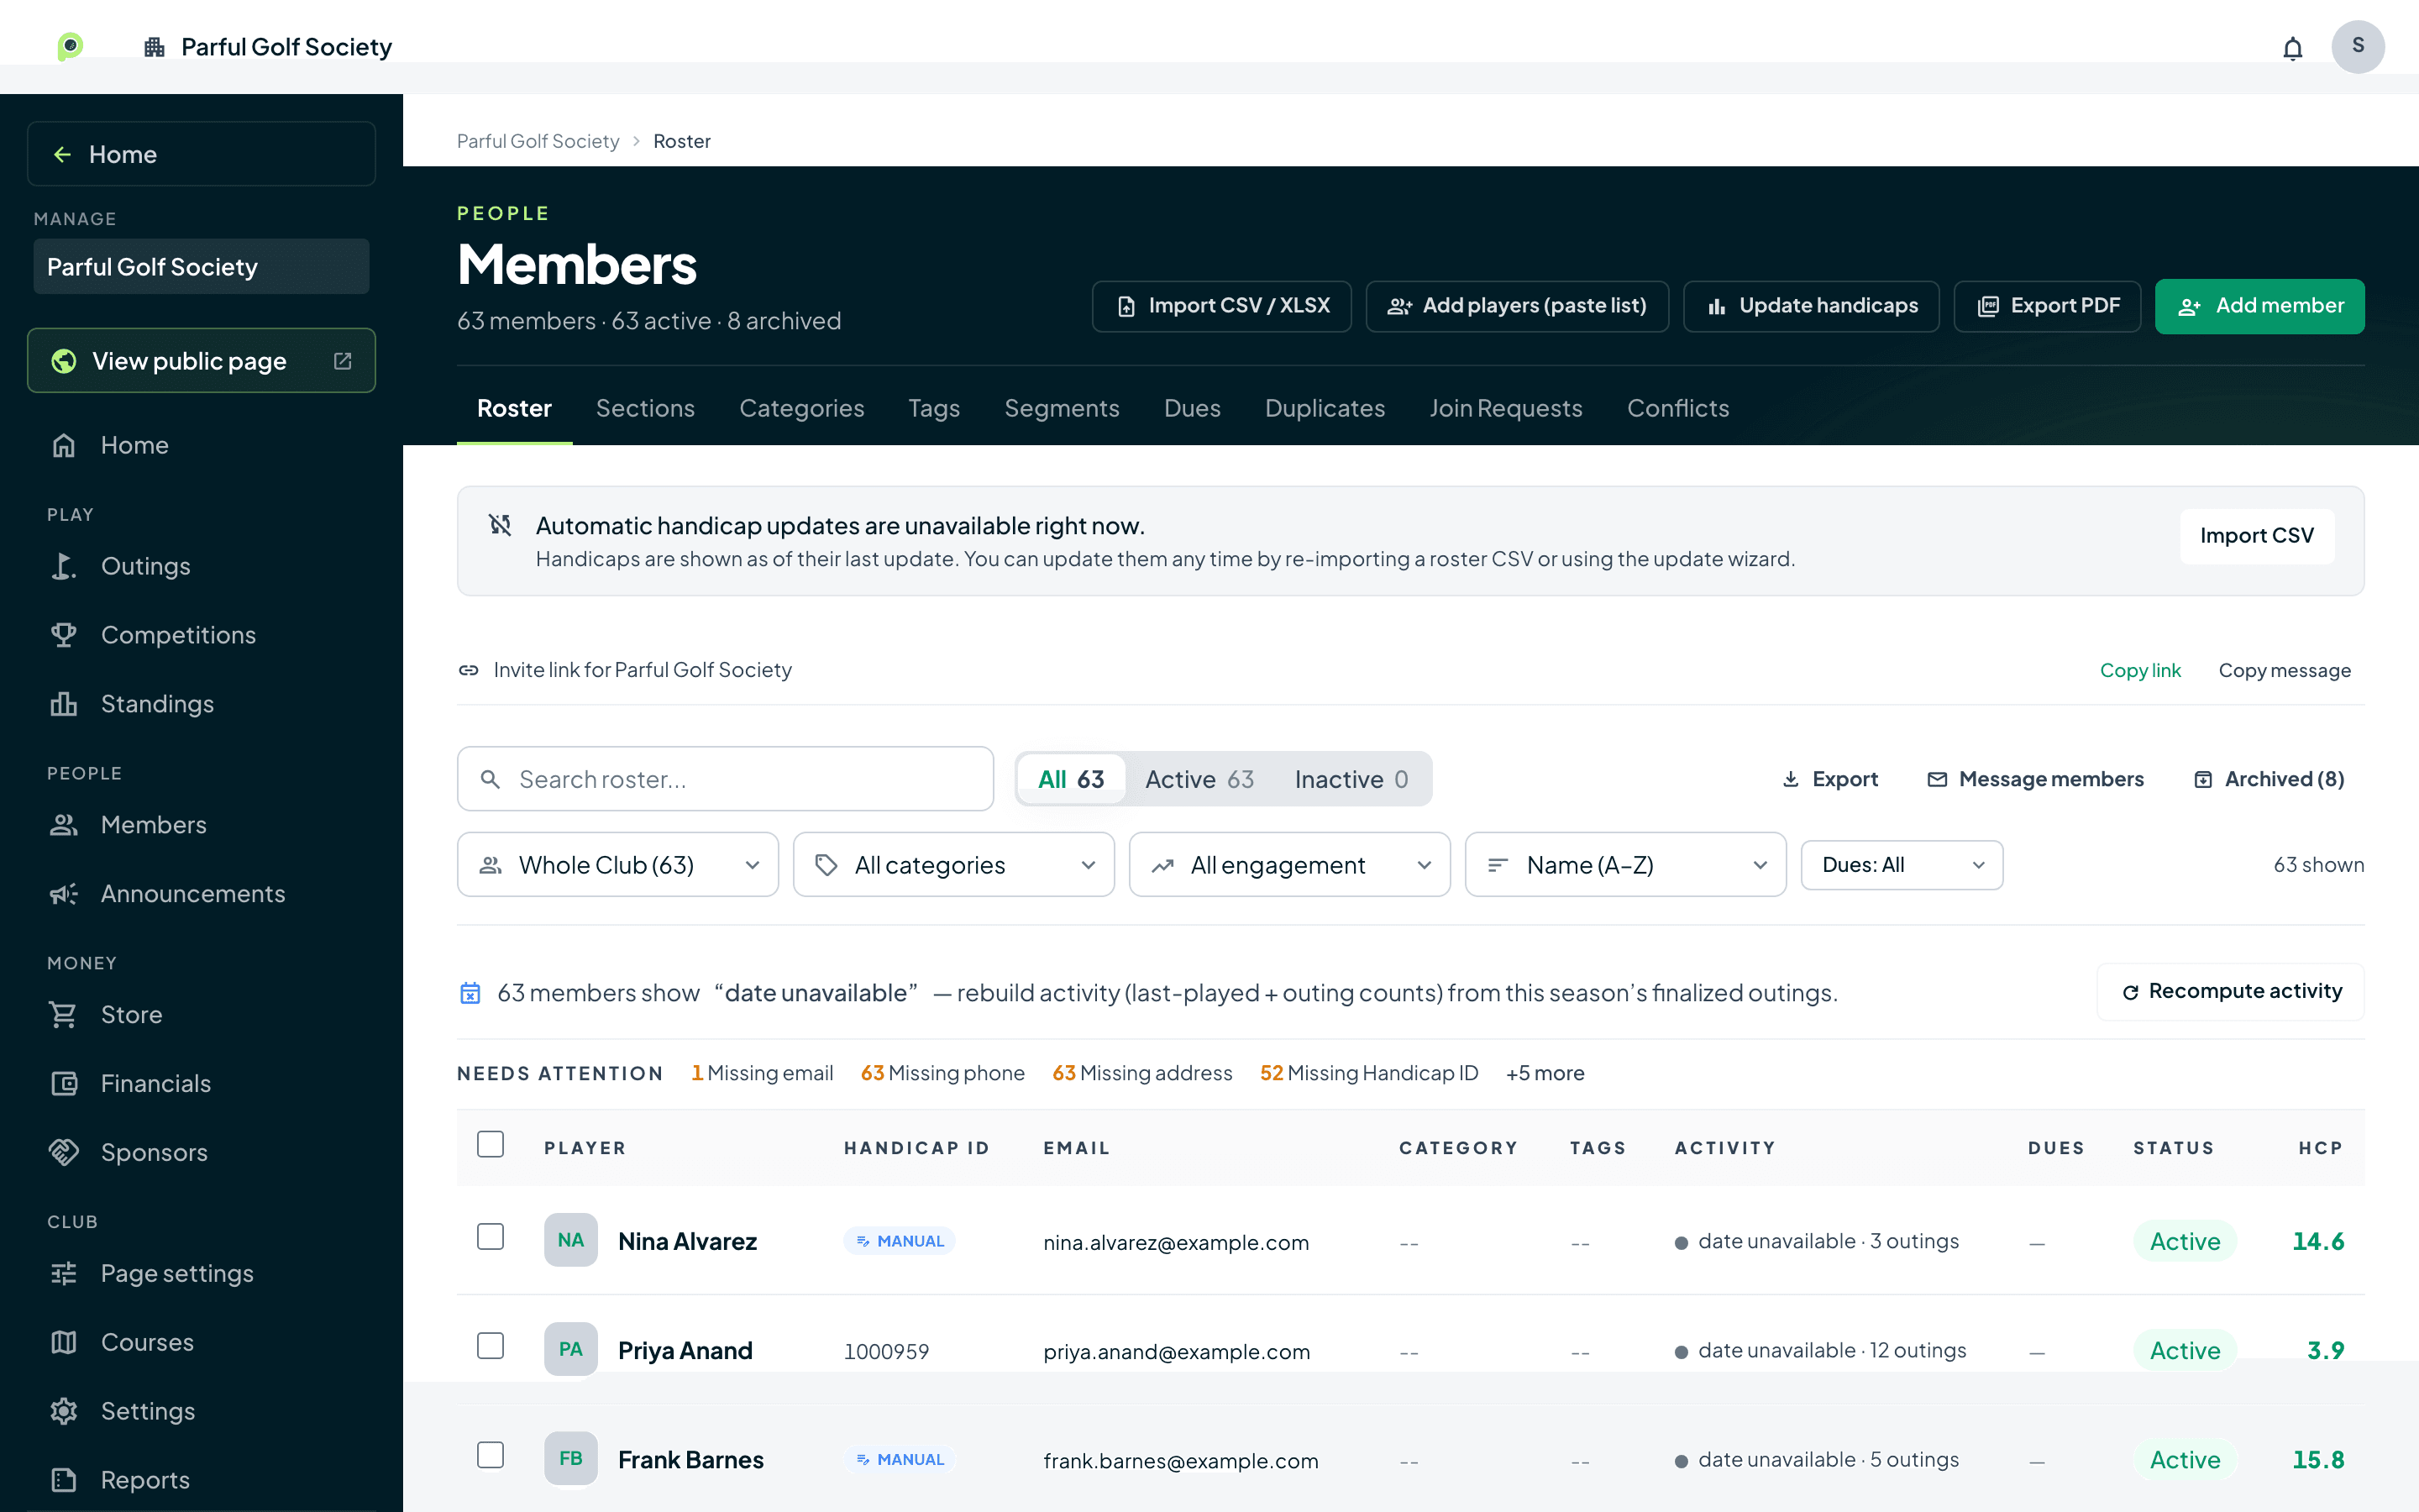Click Import CSV / XLSX button
This screenshot has height=1512, width=2419.
[1221, 306]
